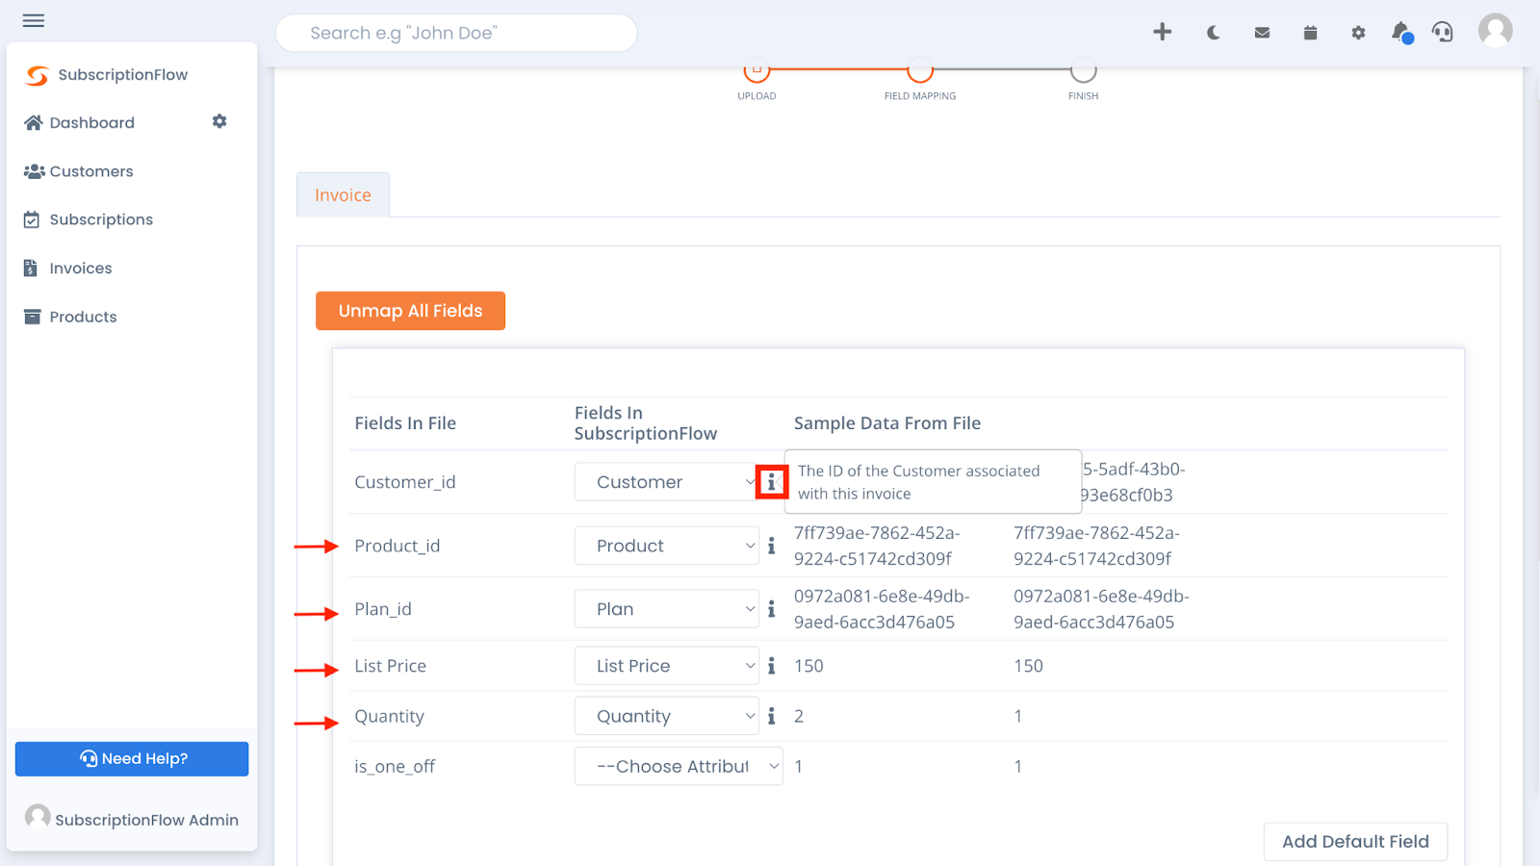Click the support headset icon in top bar

click(1442, 33)
